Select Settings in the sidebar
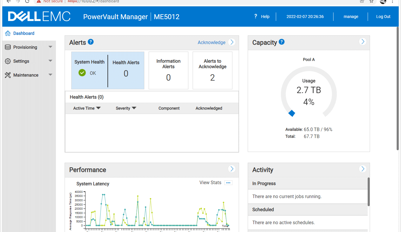The image size is (401, 232). click(x=21, y=61)
